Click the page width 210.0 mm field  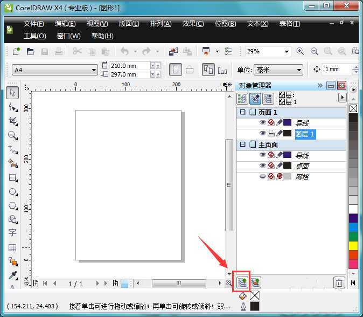pyautogui.click(x=128, y=66)
